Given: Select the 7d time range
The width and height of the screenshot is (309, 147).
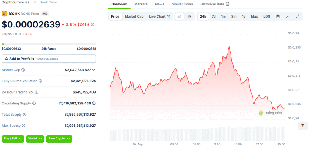Looking at the screenshot, I should coord(214,17).
